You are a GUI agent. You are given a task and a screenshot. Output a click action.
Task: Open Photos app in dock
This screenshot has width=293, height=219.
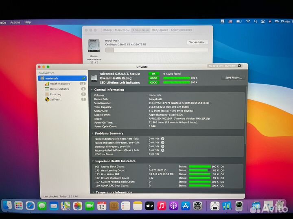click(78, 206)
